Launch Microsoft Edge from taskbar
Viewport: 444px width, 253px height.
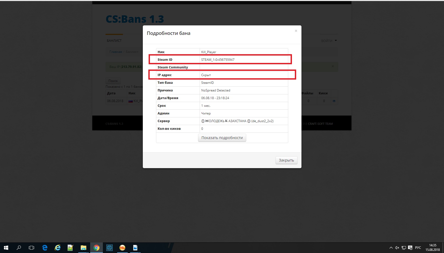coord(45,248)
